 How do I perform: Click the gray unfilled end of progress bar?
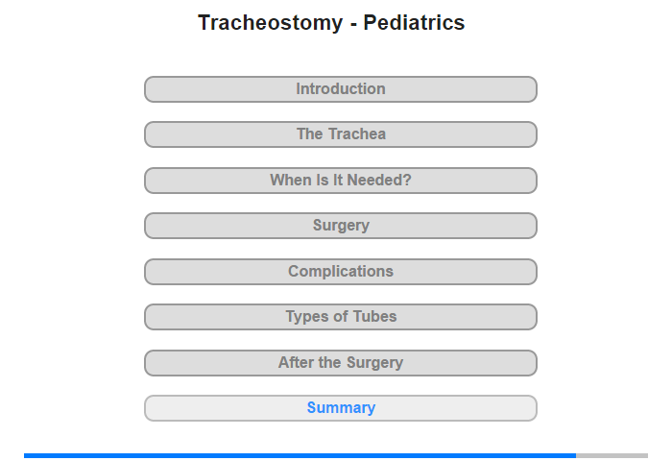point(612,455)
